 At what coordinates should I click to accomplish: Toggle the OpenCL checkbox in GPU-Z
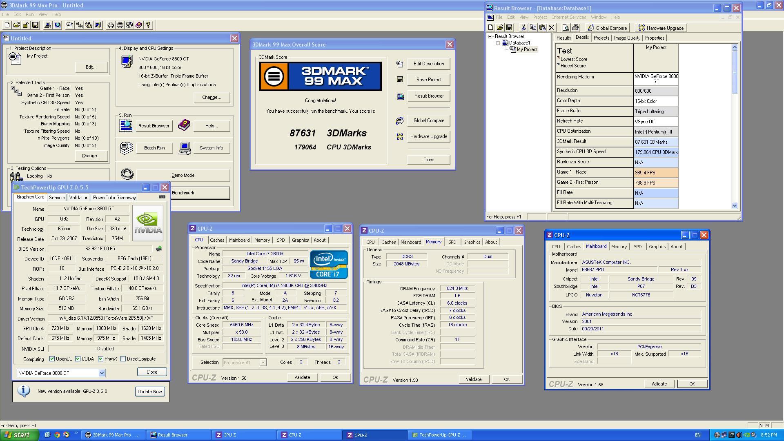tap(52, 359)
